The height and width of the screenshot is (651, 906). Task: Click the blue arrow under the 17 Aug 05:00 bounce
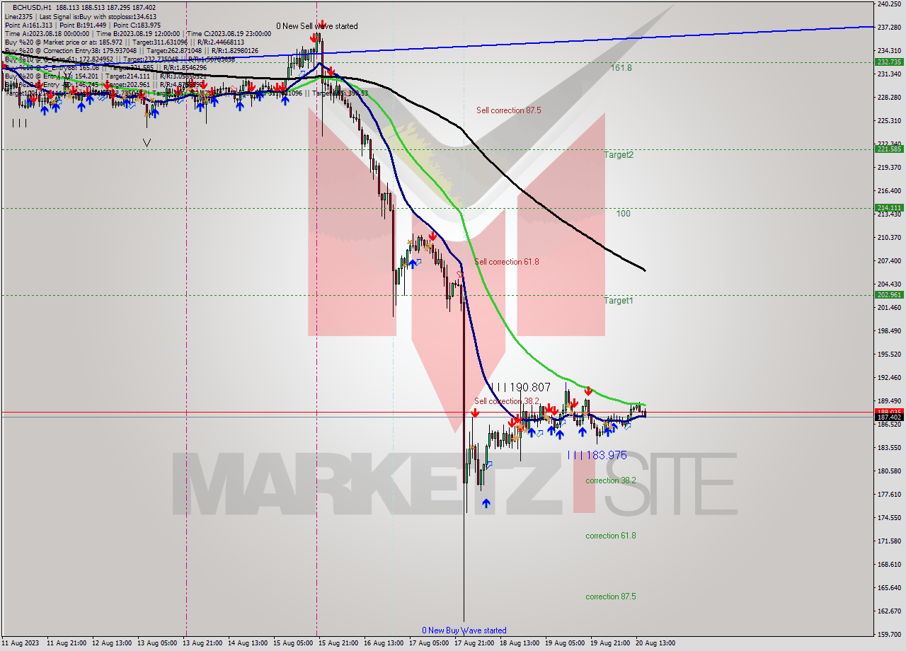tap(412, 264)
